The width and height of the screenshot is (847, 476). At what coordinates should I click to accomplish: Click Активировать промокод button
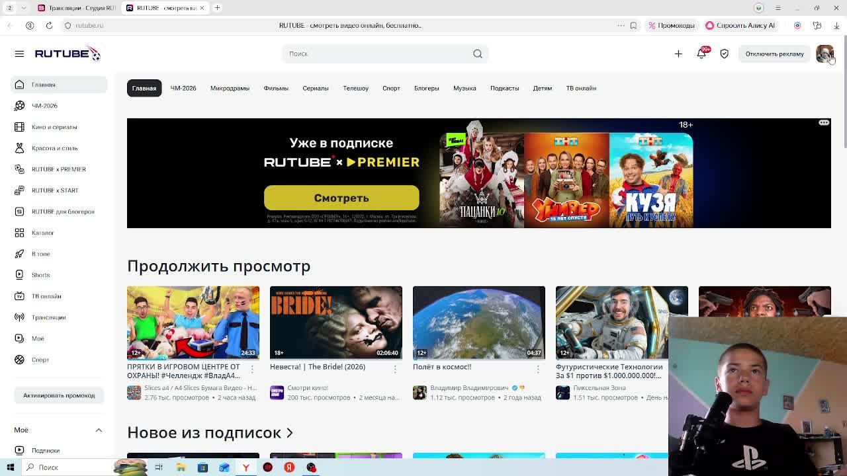tap(59, 395)
